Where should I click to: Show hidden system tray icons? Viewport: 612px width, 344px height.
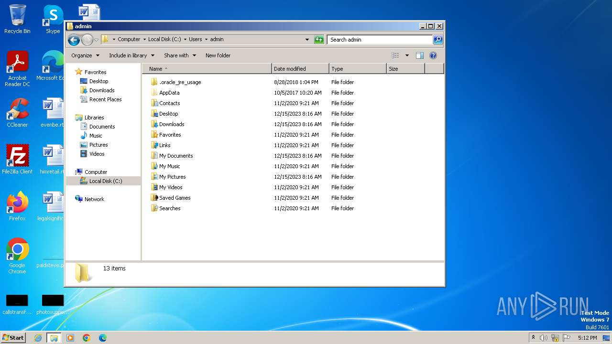coord(533,337)
